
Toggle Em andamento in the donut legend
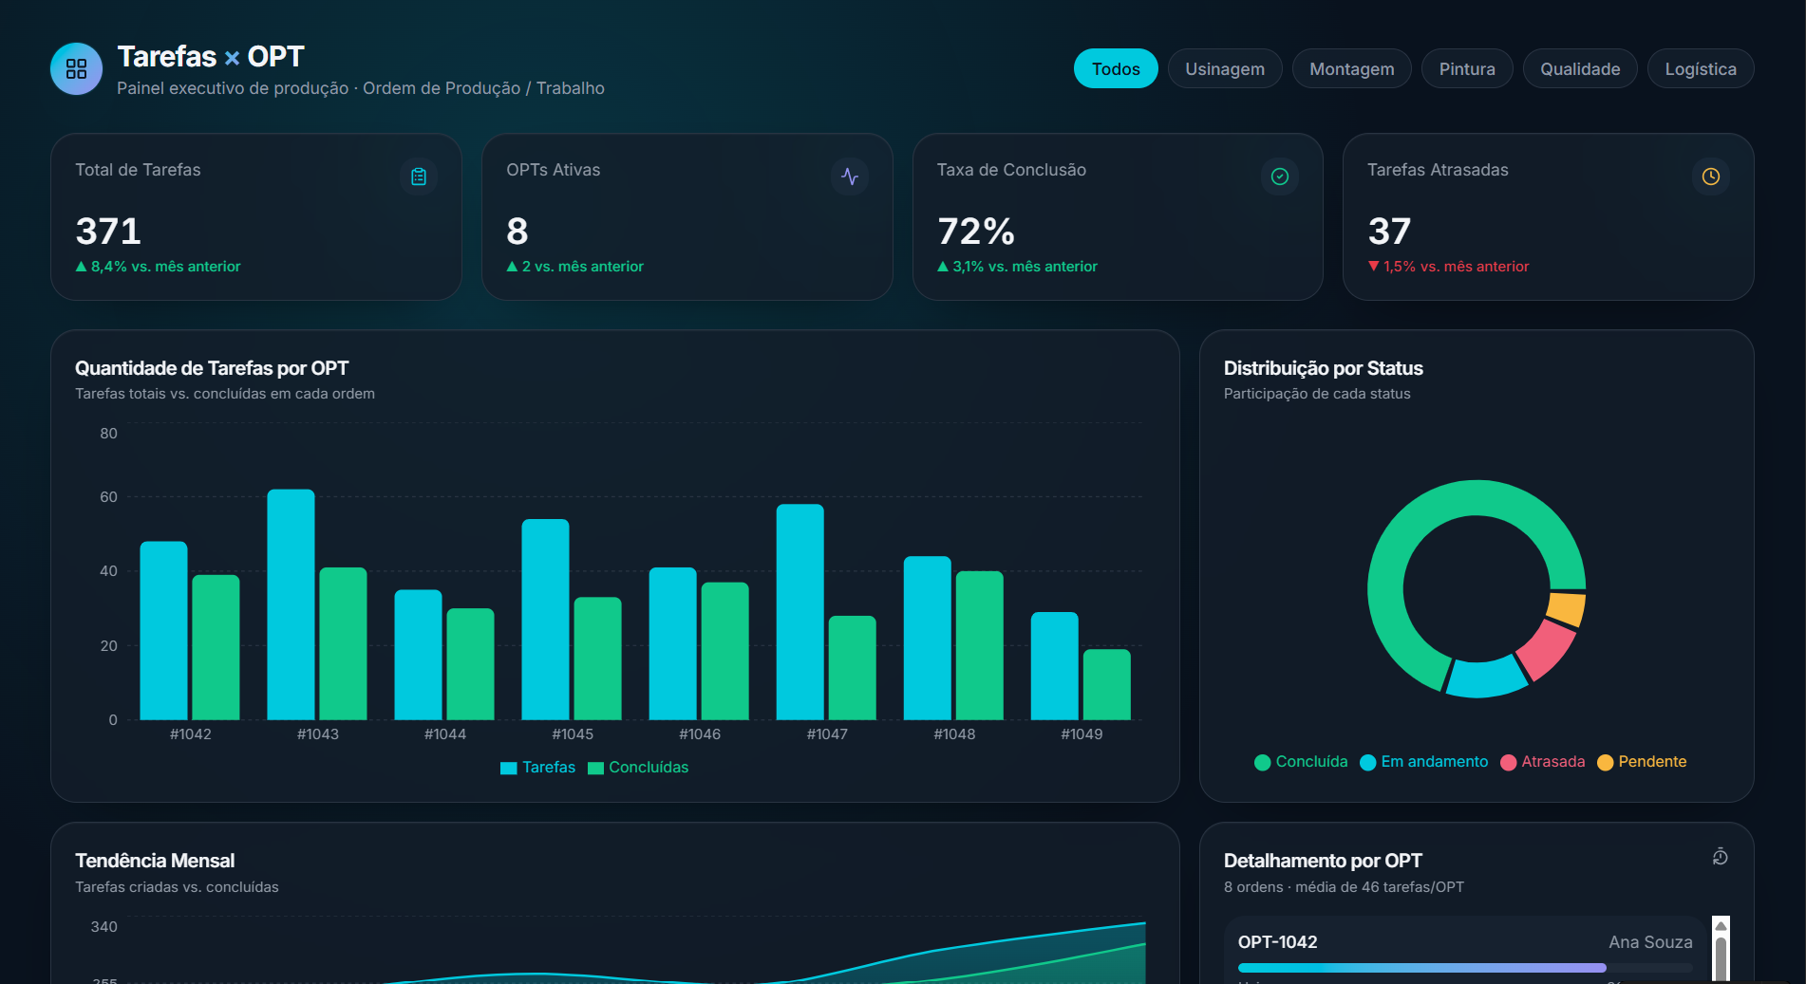(1424, 762)
